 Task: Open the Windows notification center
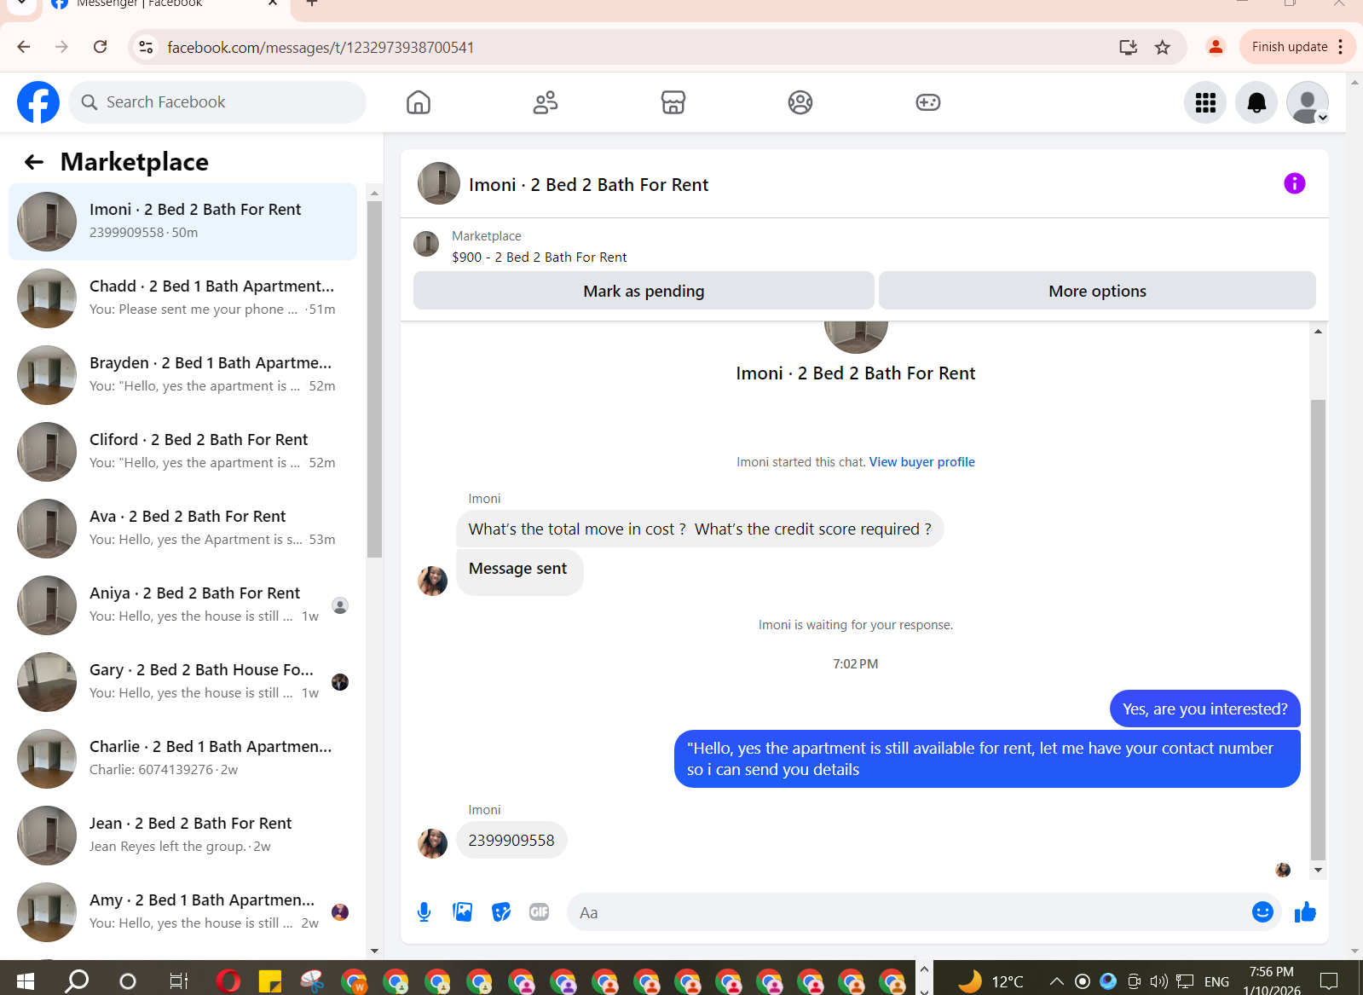click(1328, 981)
